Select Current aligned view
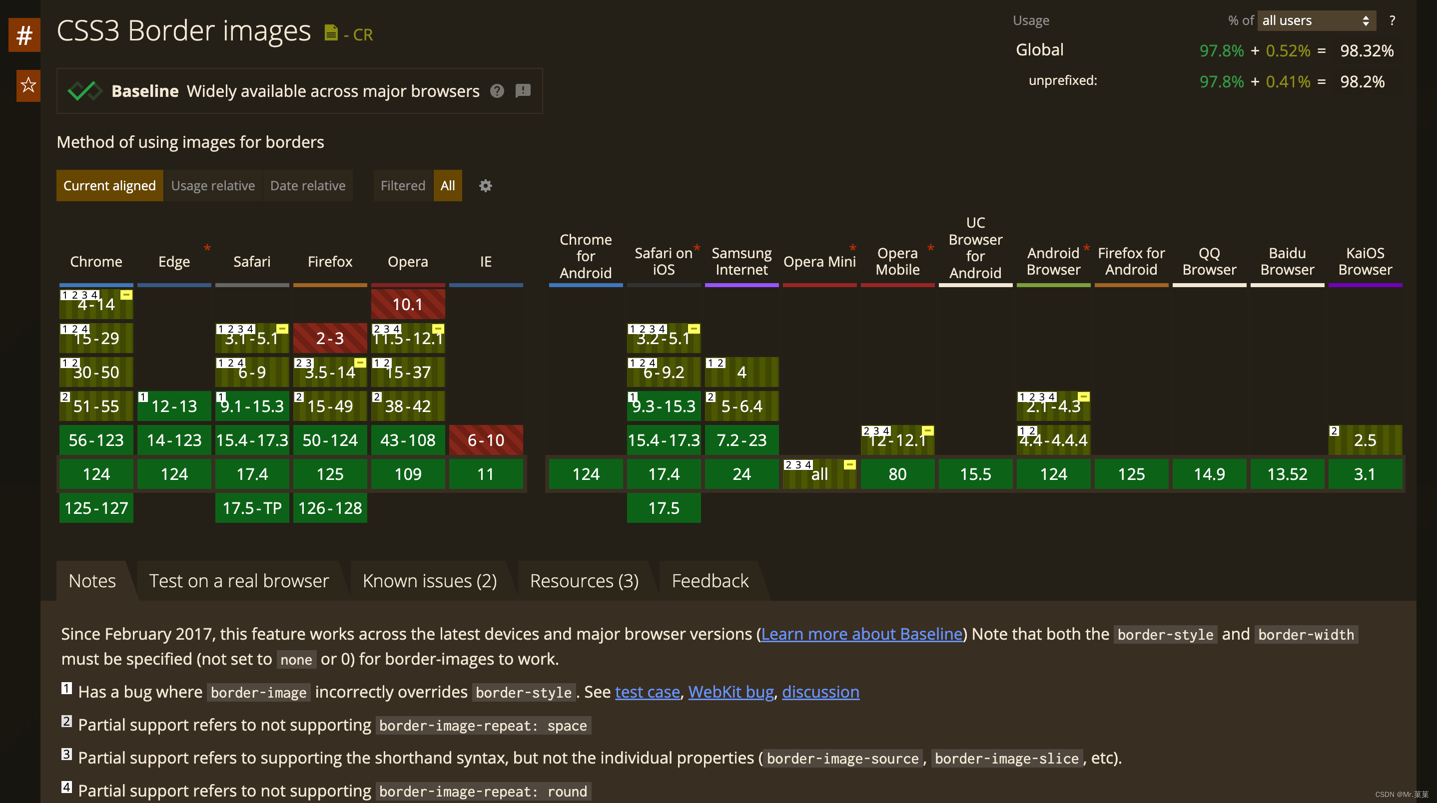 pos(109,186)
